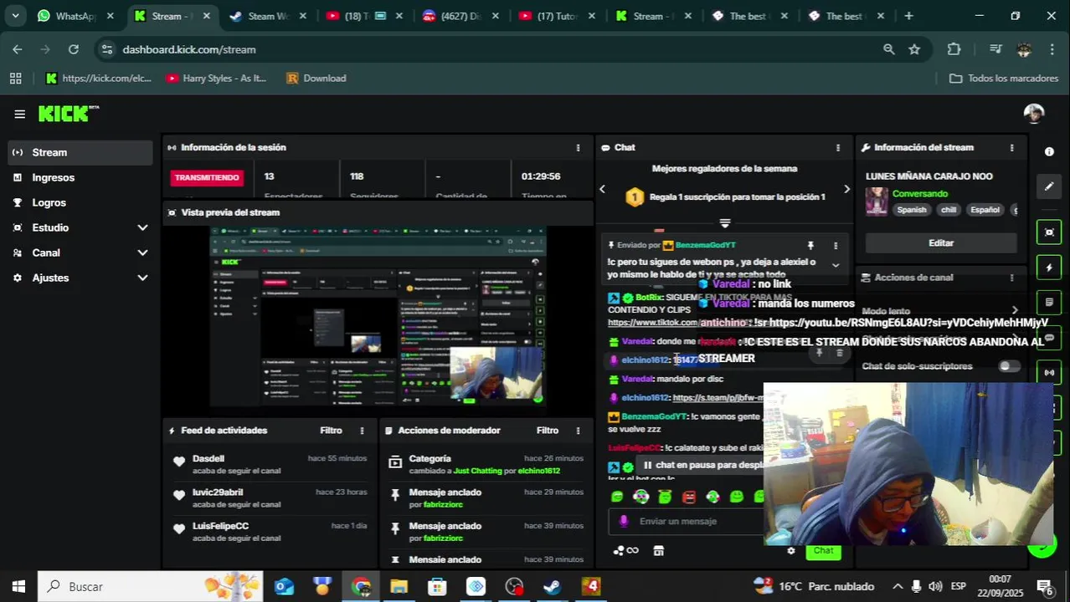The height and width of the screenshot is (602, 1070).
Task: Open the Acciones de canal three-dot menu
Action: pyautogui.click(x=1011, y=278)
